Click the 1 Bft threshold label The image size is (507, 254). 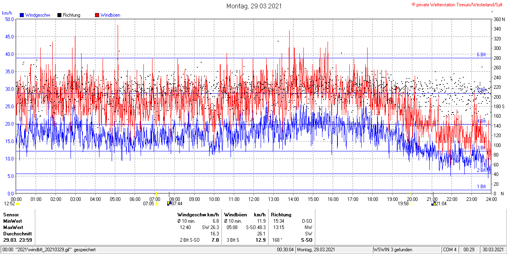pos(481,187)
